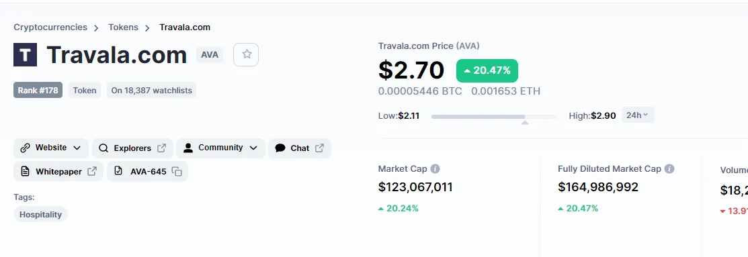
Task: Click the Community person icon
Action: [188, 148]
